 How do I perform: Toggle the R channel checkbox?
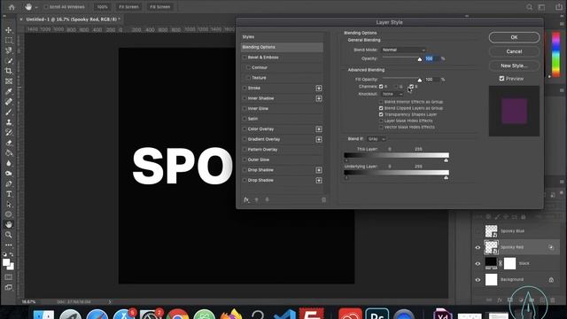pos(381,87)
